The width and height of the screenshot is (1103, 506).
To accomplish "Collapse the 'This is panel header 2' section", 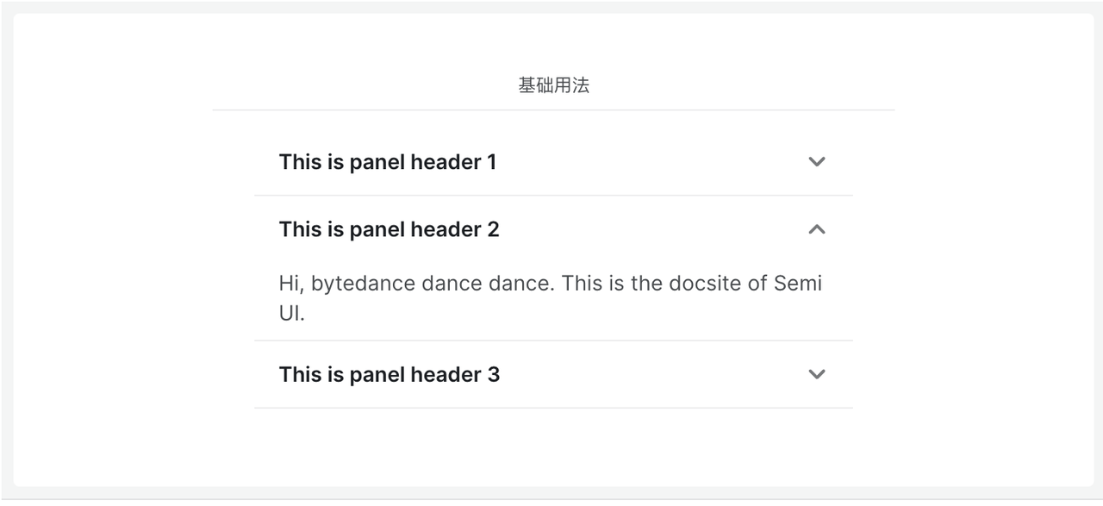I will tap(553, 229).
